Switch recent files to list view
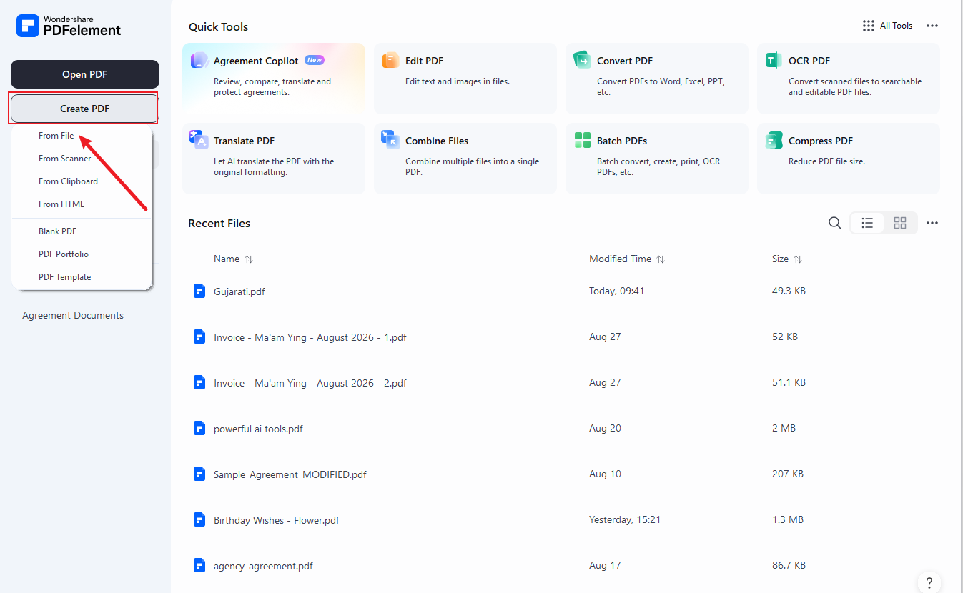 [x=867, y=223]
